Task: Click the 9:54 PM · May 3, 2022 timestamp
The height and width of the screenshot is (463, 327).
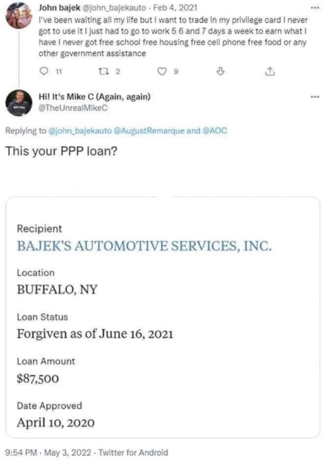Action: 48,452
